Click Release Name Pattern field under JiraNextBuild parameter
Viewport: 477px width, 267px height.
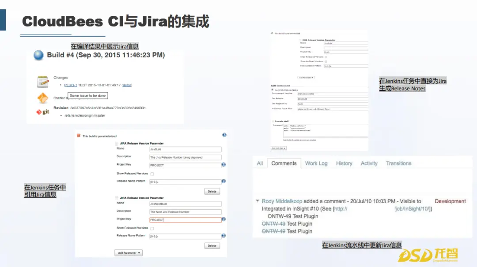(185, 236)
